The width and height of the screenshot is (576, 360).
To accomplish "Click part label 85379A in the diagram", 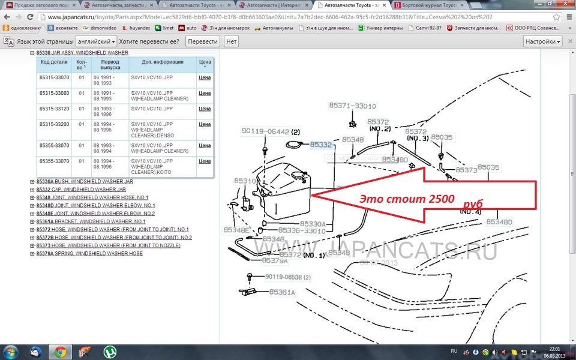I will tap(275, 260).
